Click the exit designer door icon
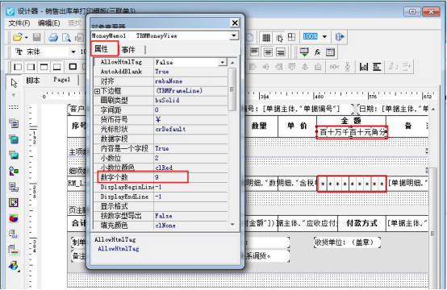Viewport: 447px width, 290px height. pos(340,37)
